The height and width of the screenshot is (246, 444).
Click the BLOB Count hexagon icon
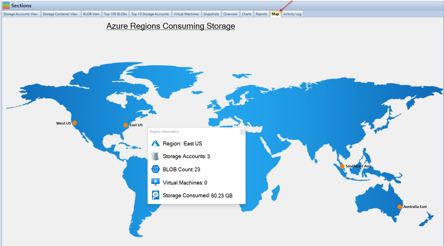pyautogui.click(x=156, y=169)
